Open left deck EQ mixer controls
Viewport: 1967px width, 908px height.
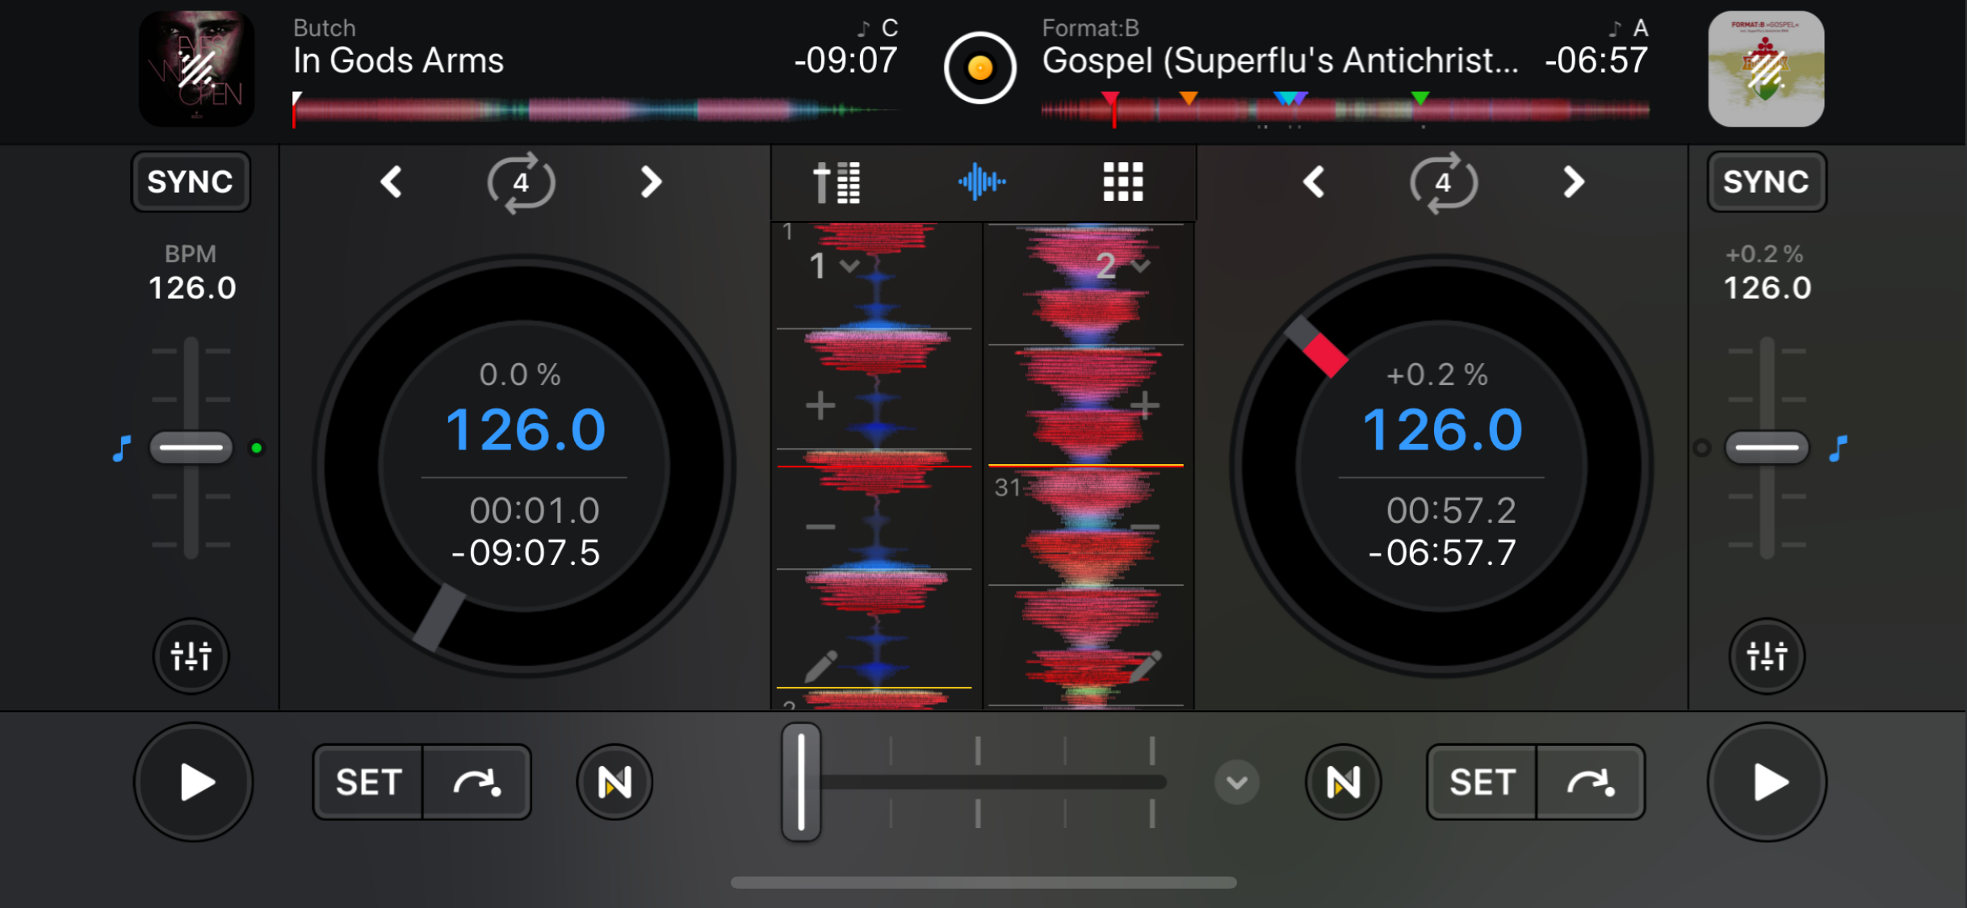(x=191, y=655)
